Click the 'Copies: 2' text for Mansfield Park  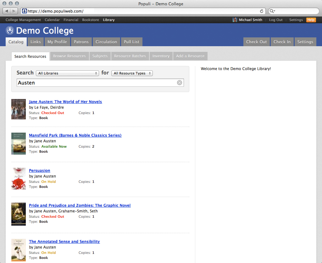(x=86, y=146)
